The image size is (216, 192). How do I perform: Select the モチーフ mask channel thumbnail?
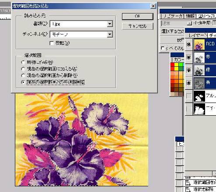[x=199, y=109]
